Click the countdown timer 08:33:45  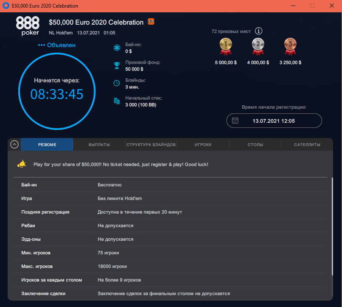coord(57,94)
